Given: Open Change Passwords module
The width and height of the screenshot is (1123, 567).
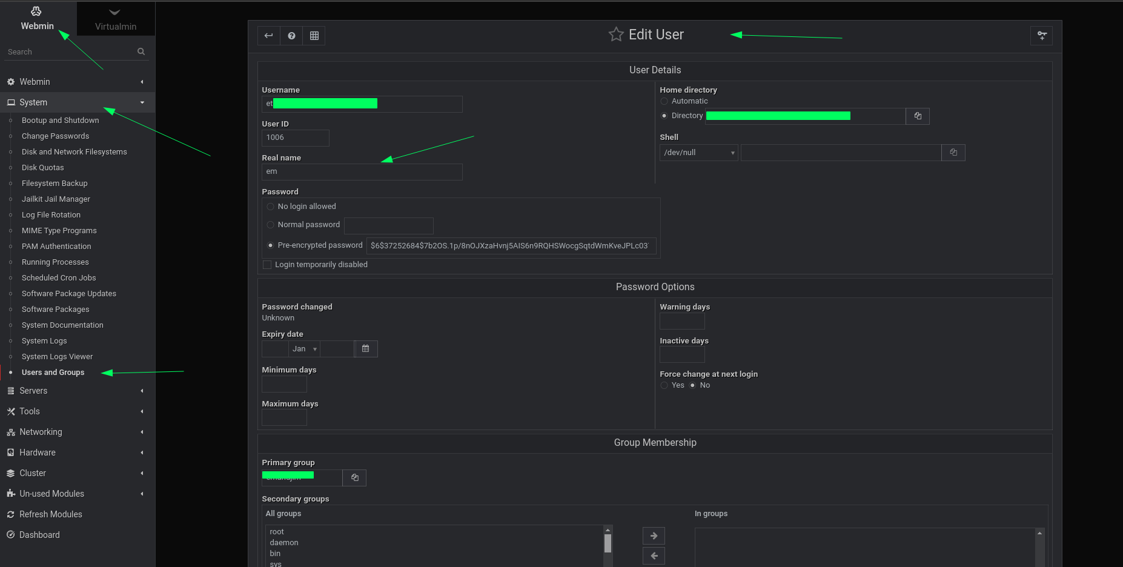Looking at the screenshot, I should [x=55, y=136].
